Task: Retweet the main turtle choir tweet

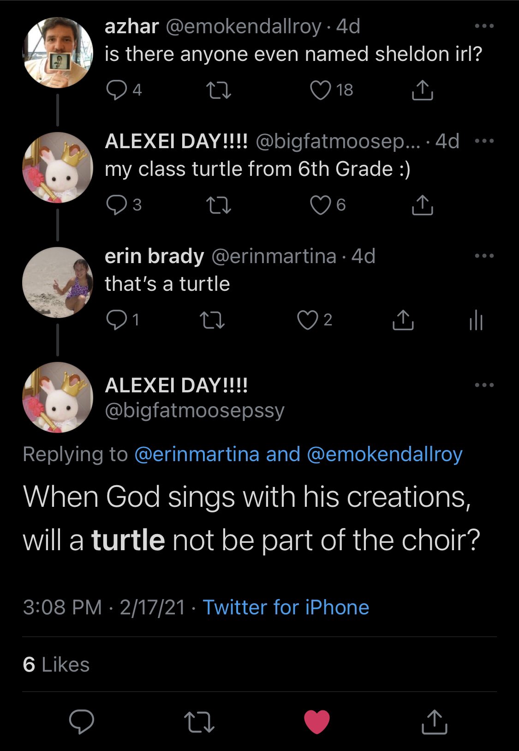Action: (199, 721)
